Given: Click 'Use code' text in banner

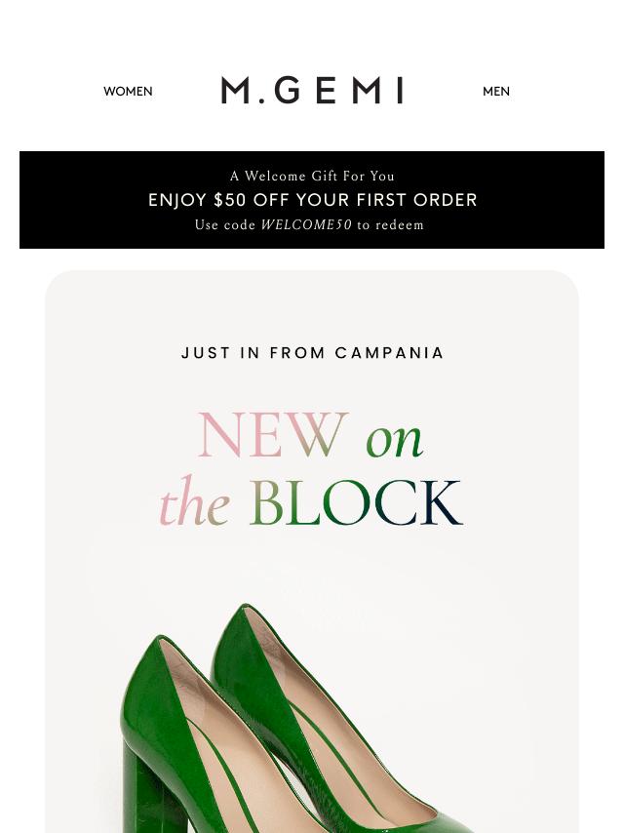Looking at the screenshot, I should 225,224.
